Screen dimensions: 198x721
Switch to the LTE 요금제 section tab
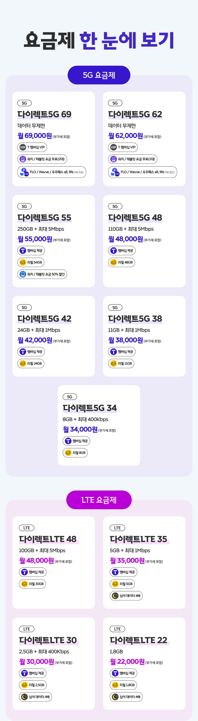coord(99,500)
